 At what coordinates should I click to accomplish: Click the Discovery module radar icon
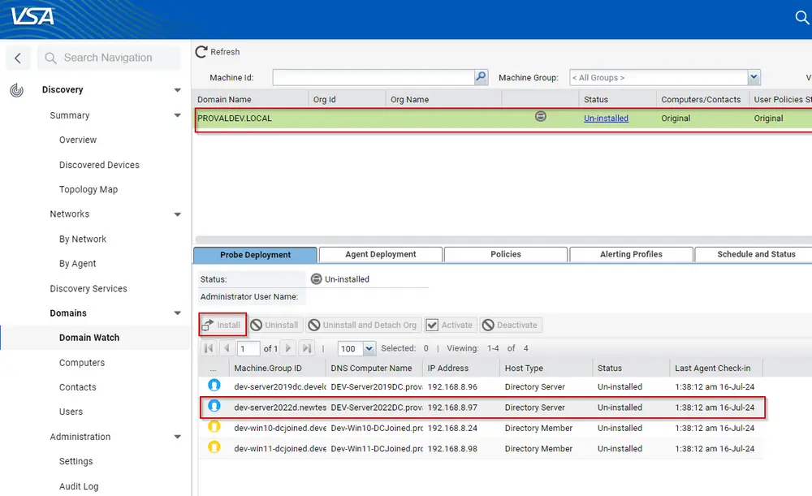[16, 90]
